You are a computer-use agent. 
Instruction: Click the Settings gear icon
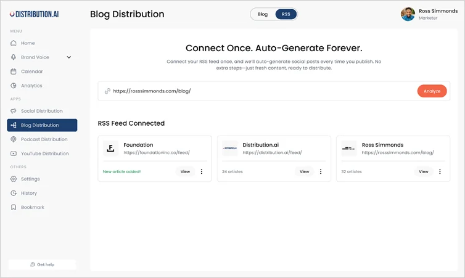(14, 179)
